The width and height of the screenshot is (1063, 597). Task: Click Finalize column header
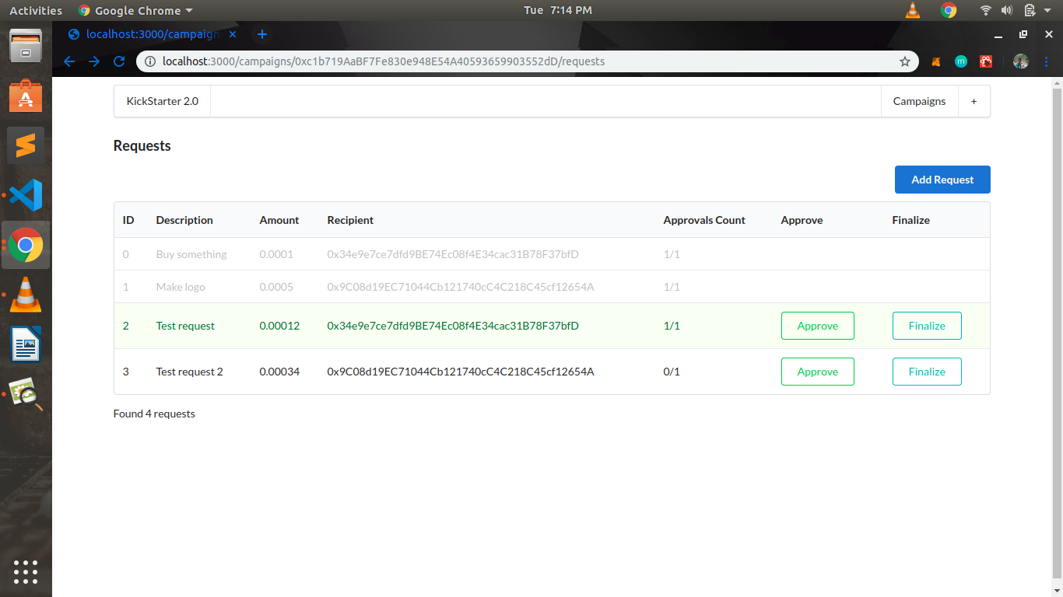coord(910,220)
